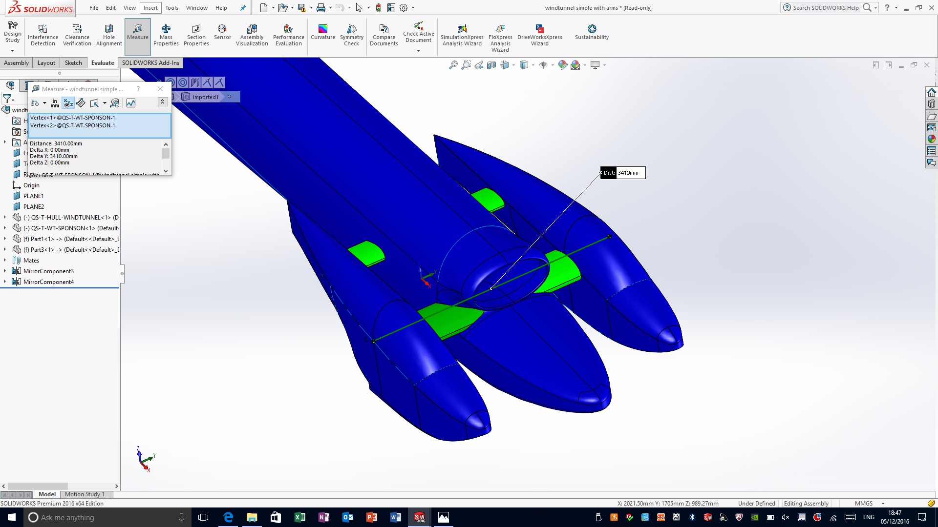Click the SOLIDWORKS Resources home icon

tap(931, 92)
